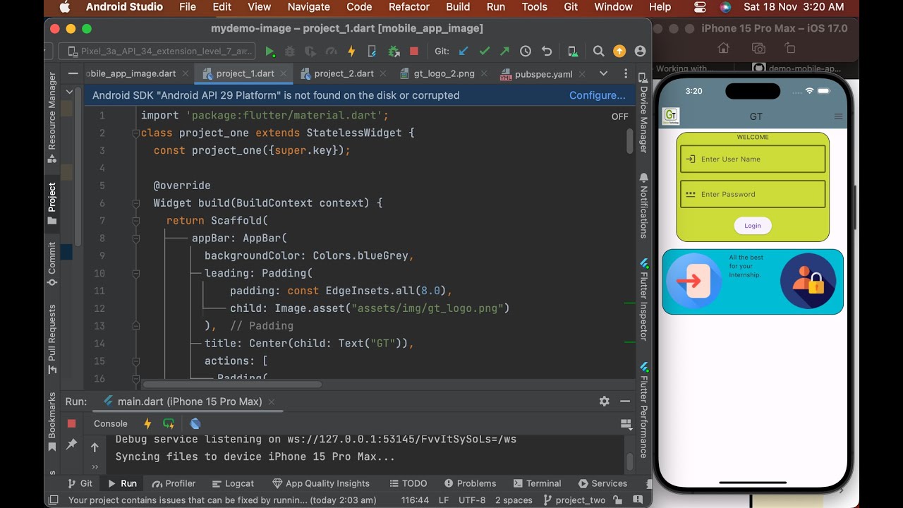Toggle the Project tool window
Screen dimensions: 903x508
click(51, 203)
